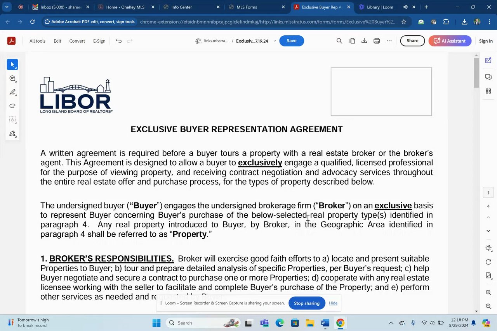This screenshot has height=331, width=497.
Task: Click the current page number box
Action: point(488,193)
